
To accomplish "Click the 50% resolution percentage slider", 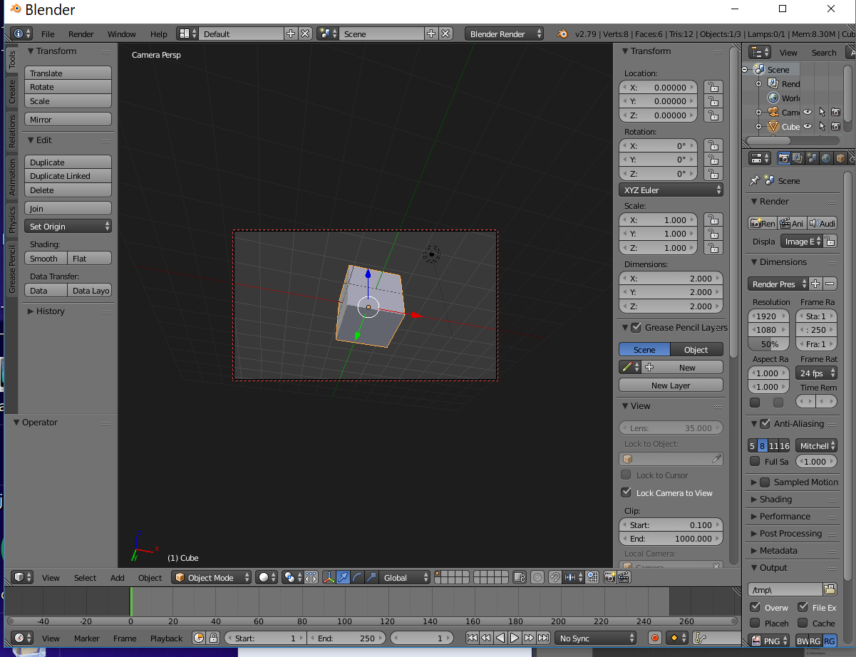I will point(769,343).
